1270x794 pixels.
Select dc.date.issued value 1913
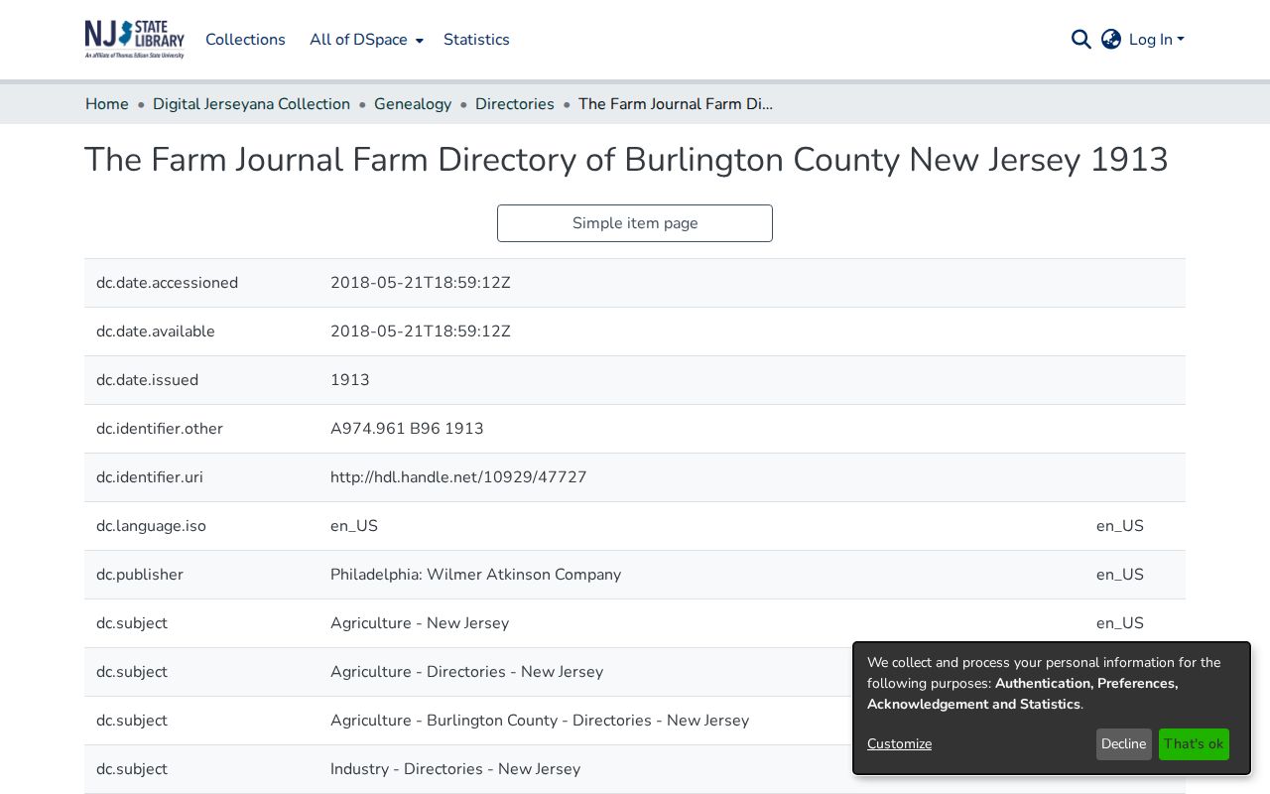click(x=350, y=380)
